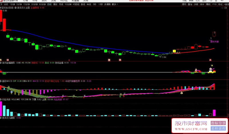Select the 5秒 period tab

tap(95, 4)
